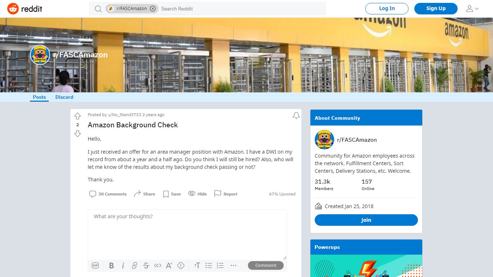This screenshot has height=277, width=493.
Task: Insert a GIF in comment
Action: pyautogui.click(x=95, y=265)
